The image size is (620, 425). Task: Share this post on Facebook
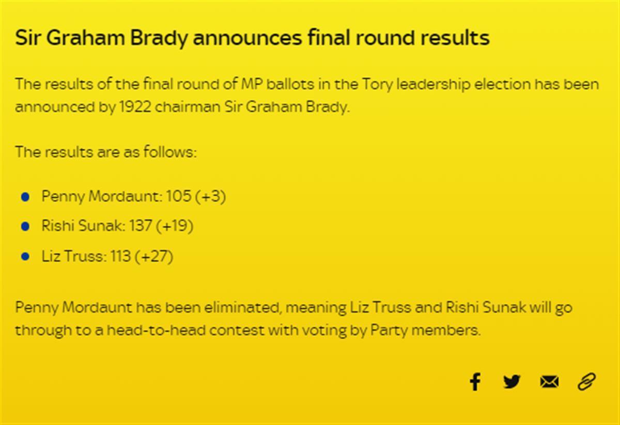coord(475,382)
